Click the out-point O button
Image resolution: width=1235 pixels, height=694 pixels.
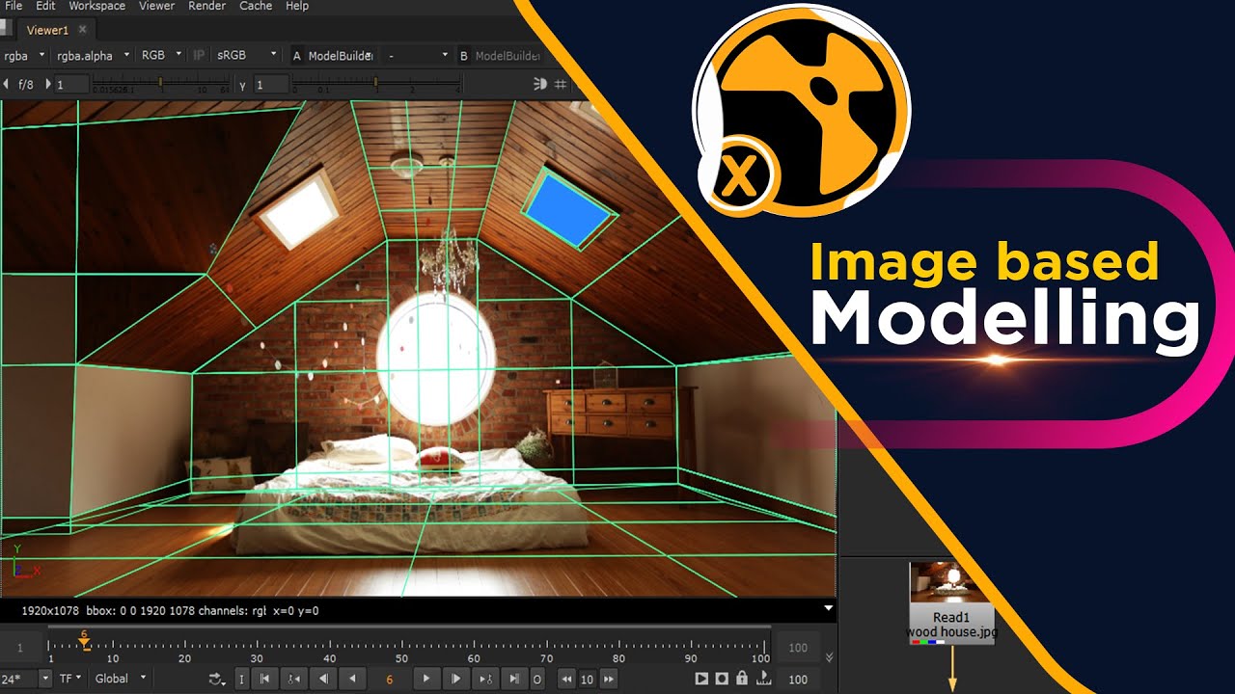click(537, 679)
